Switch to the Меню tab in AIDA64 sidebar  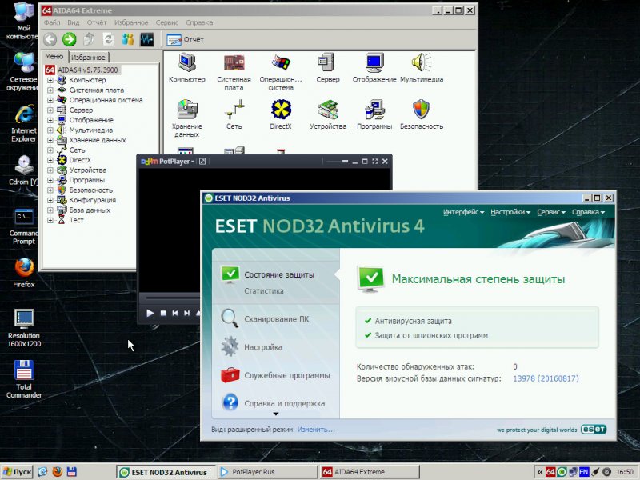54,56
